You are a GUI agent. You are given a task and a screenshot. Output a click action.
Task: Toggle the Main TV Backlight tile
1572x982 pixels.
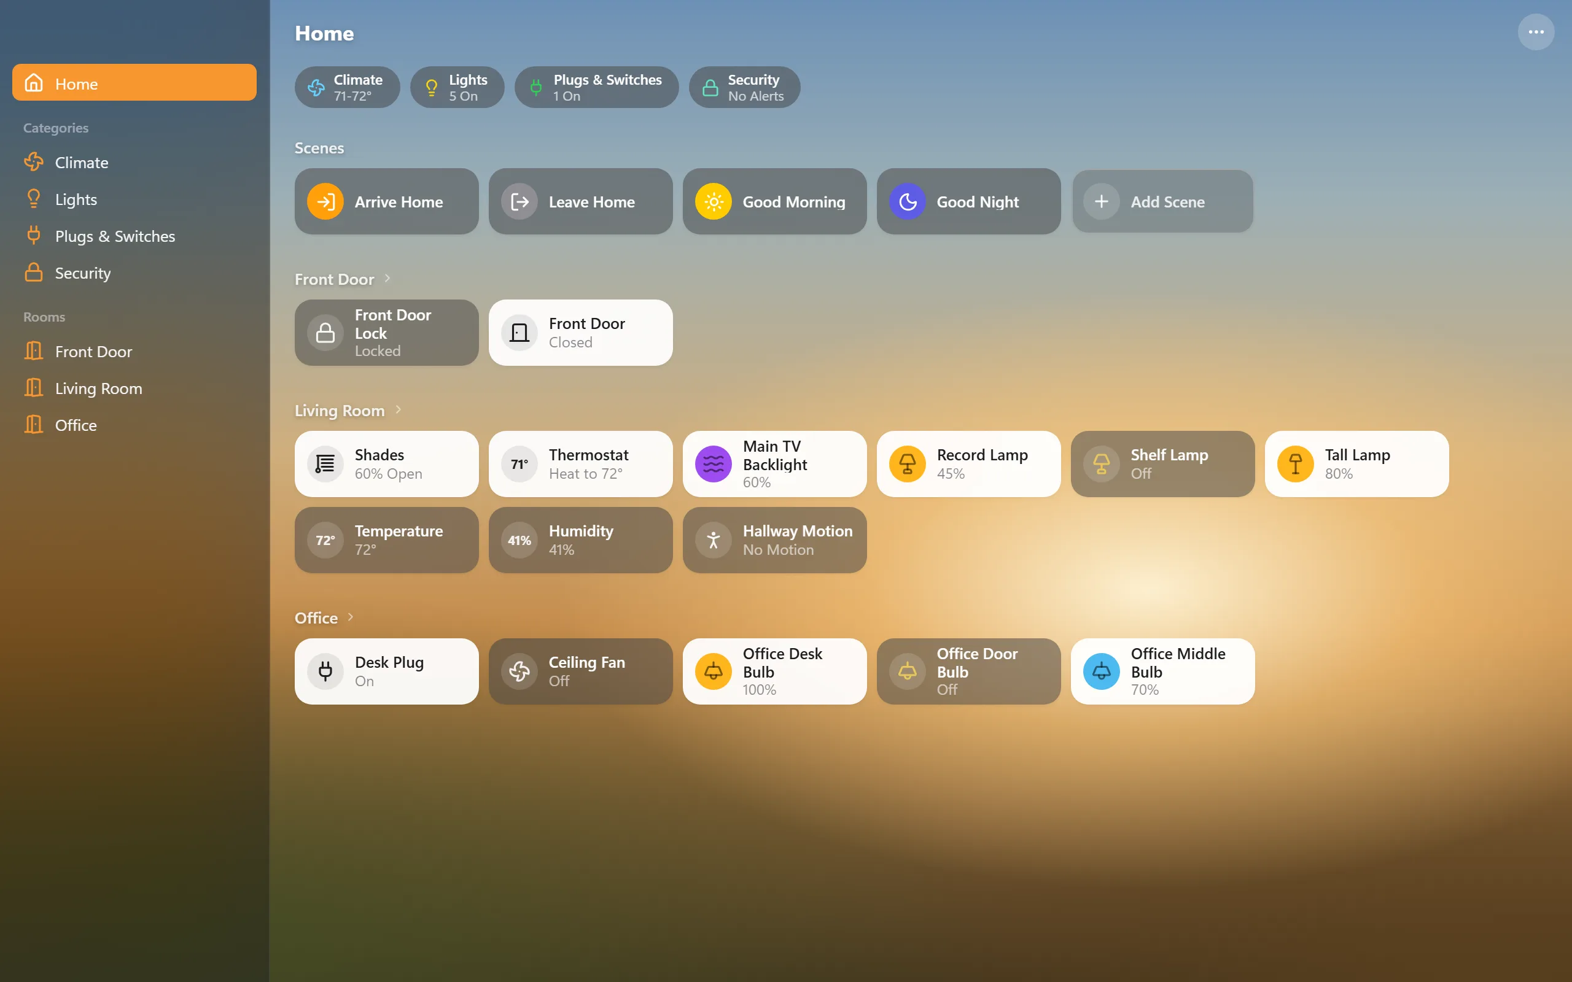(774, 464)
